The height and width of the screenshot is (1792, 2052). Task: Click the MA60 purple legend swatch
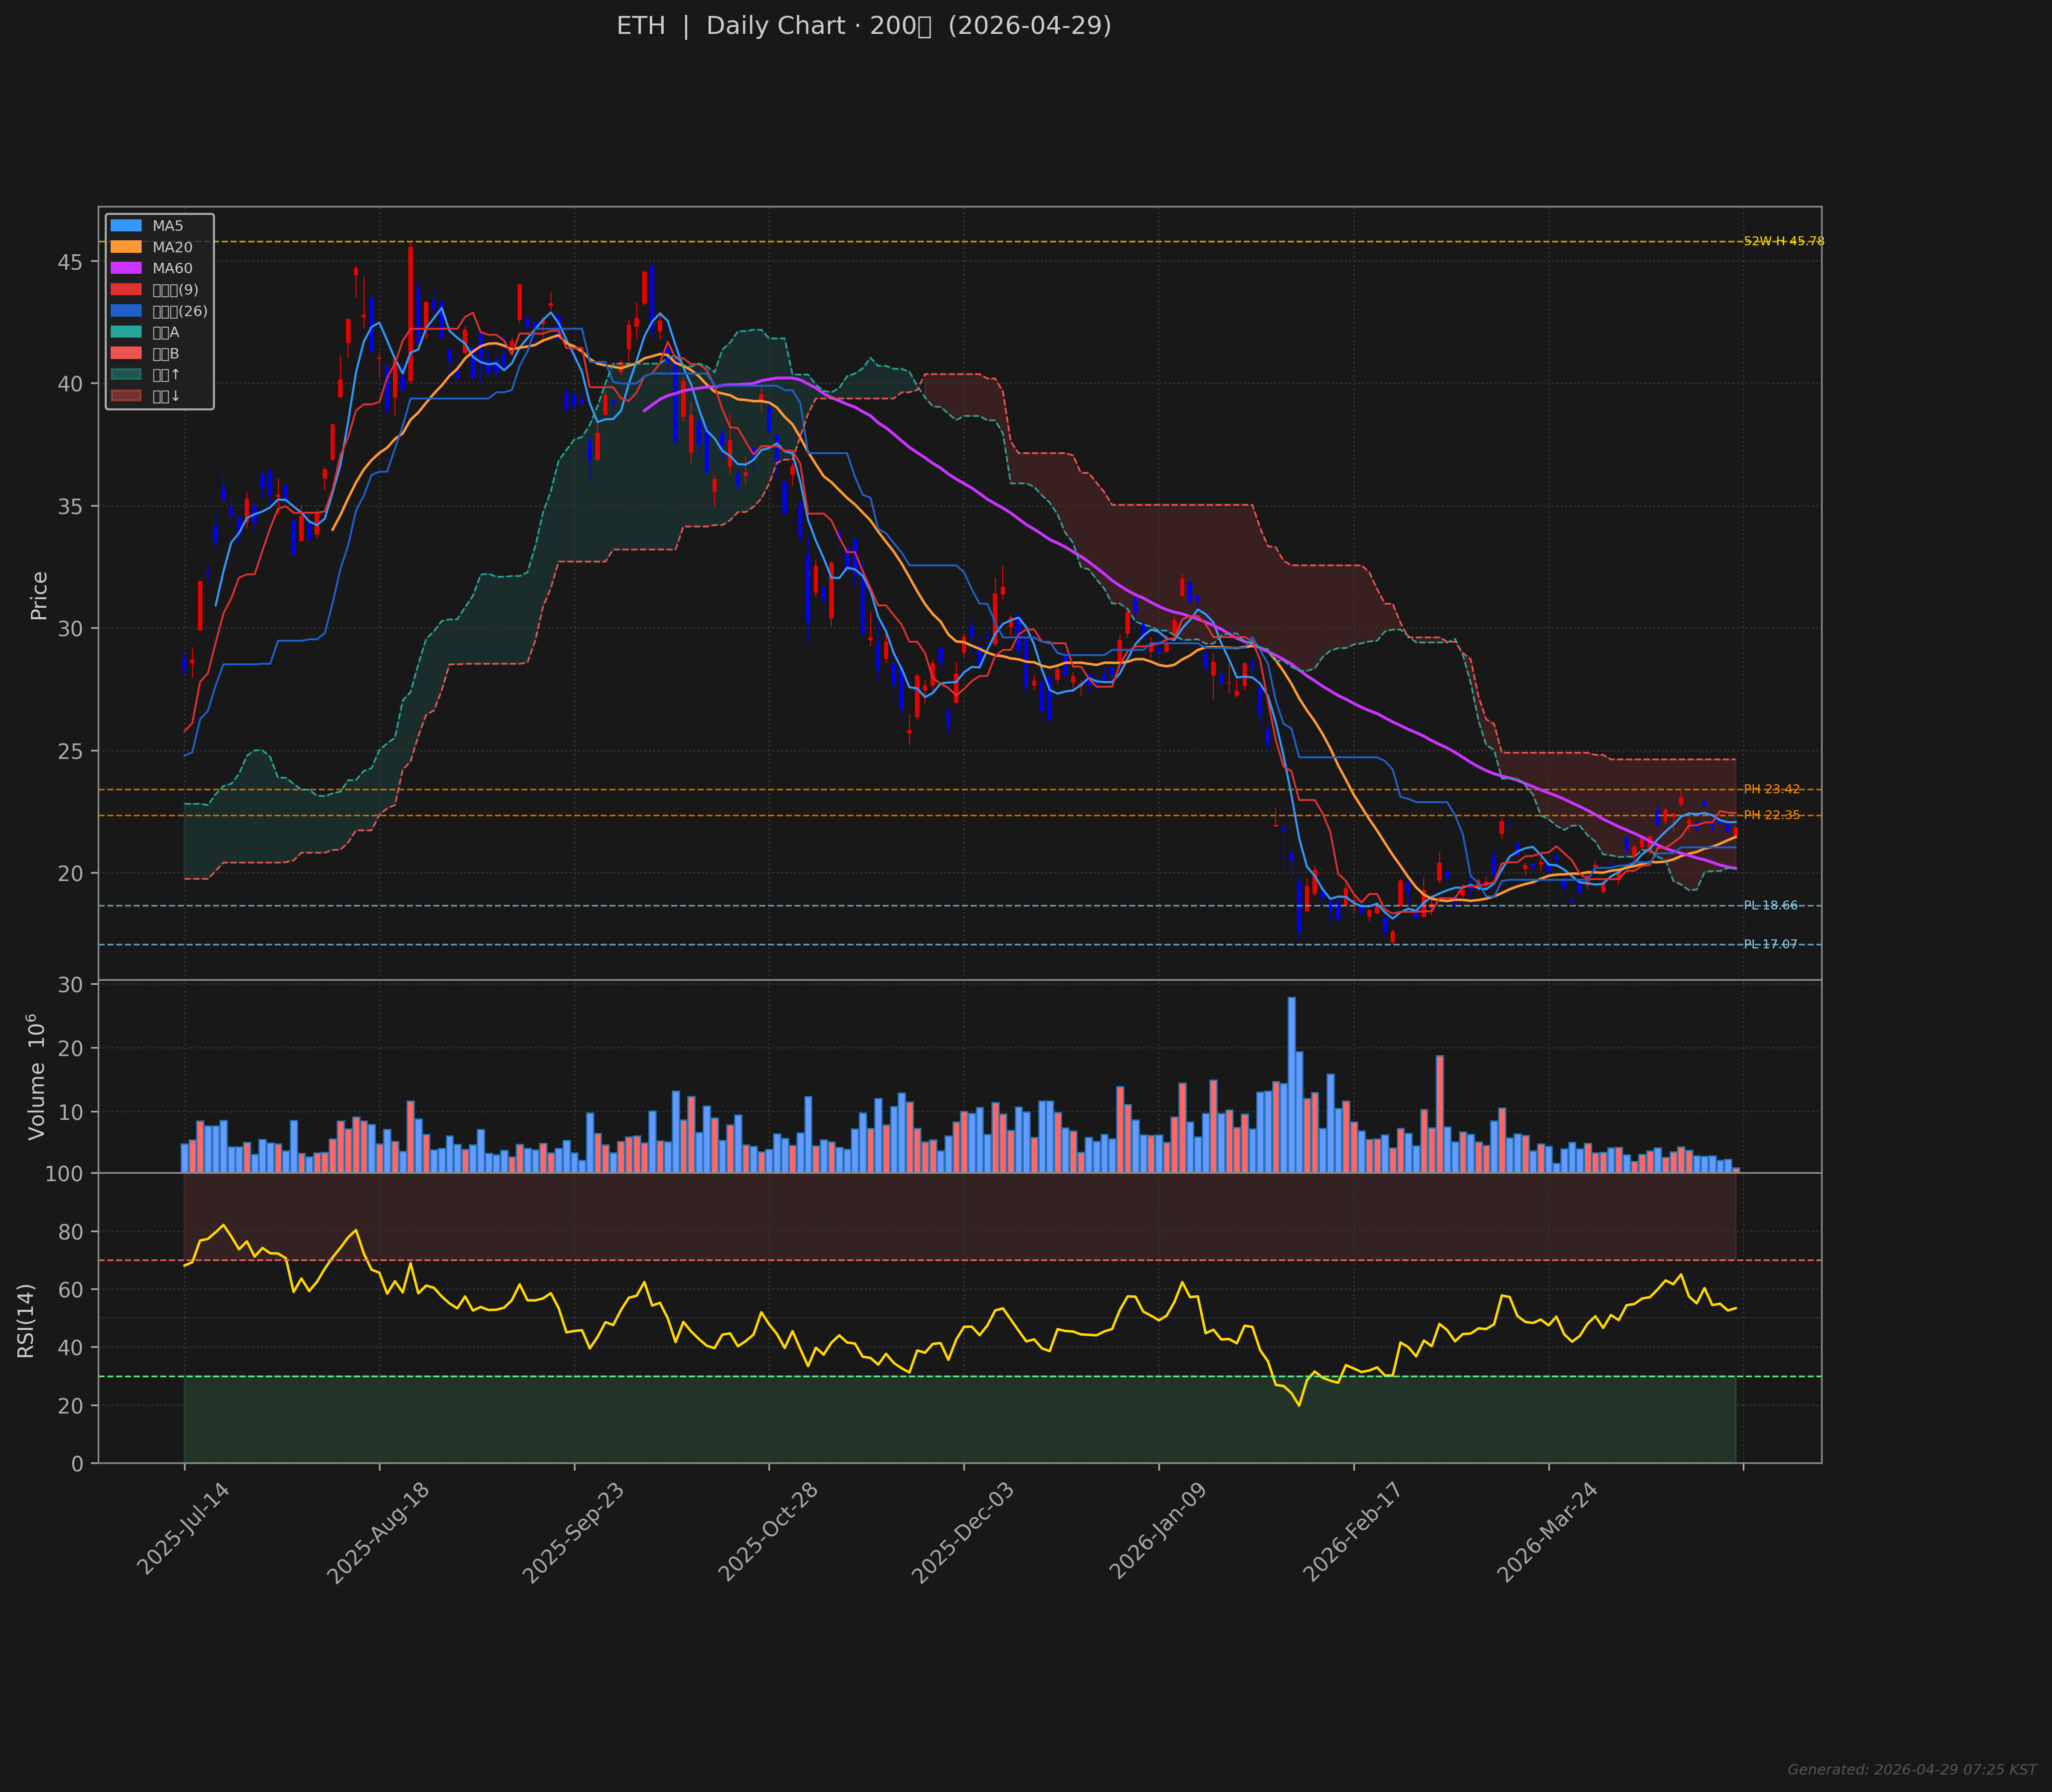(x=126, y=268)
